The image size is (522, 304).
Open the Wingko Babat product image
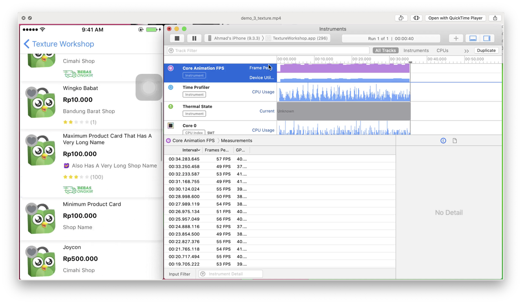41,103
